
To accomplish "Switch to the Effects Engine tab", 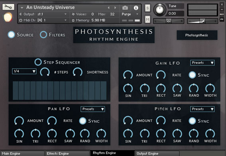I will click(x=67, y=154).
